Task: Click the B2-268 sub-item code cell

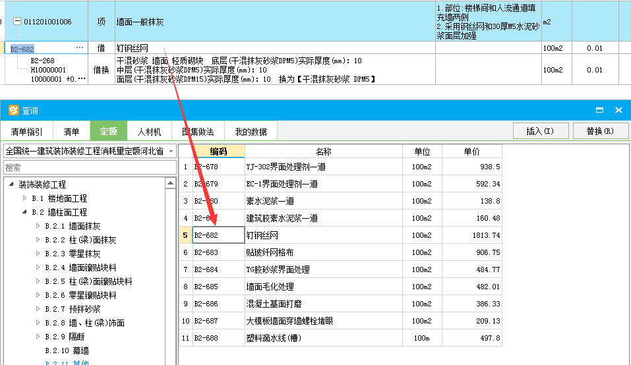Action: 46,70
